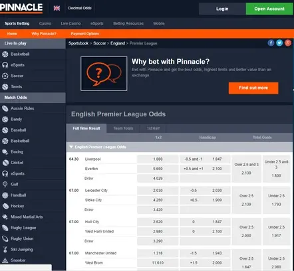This screenshot has height=271, width=294.
Task: Click the Snooker triangle icon
Action: tap(5, 260)
